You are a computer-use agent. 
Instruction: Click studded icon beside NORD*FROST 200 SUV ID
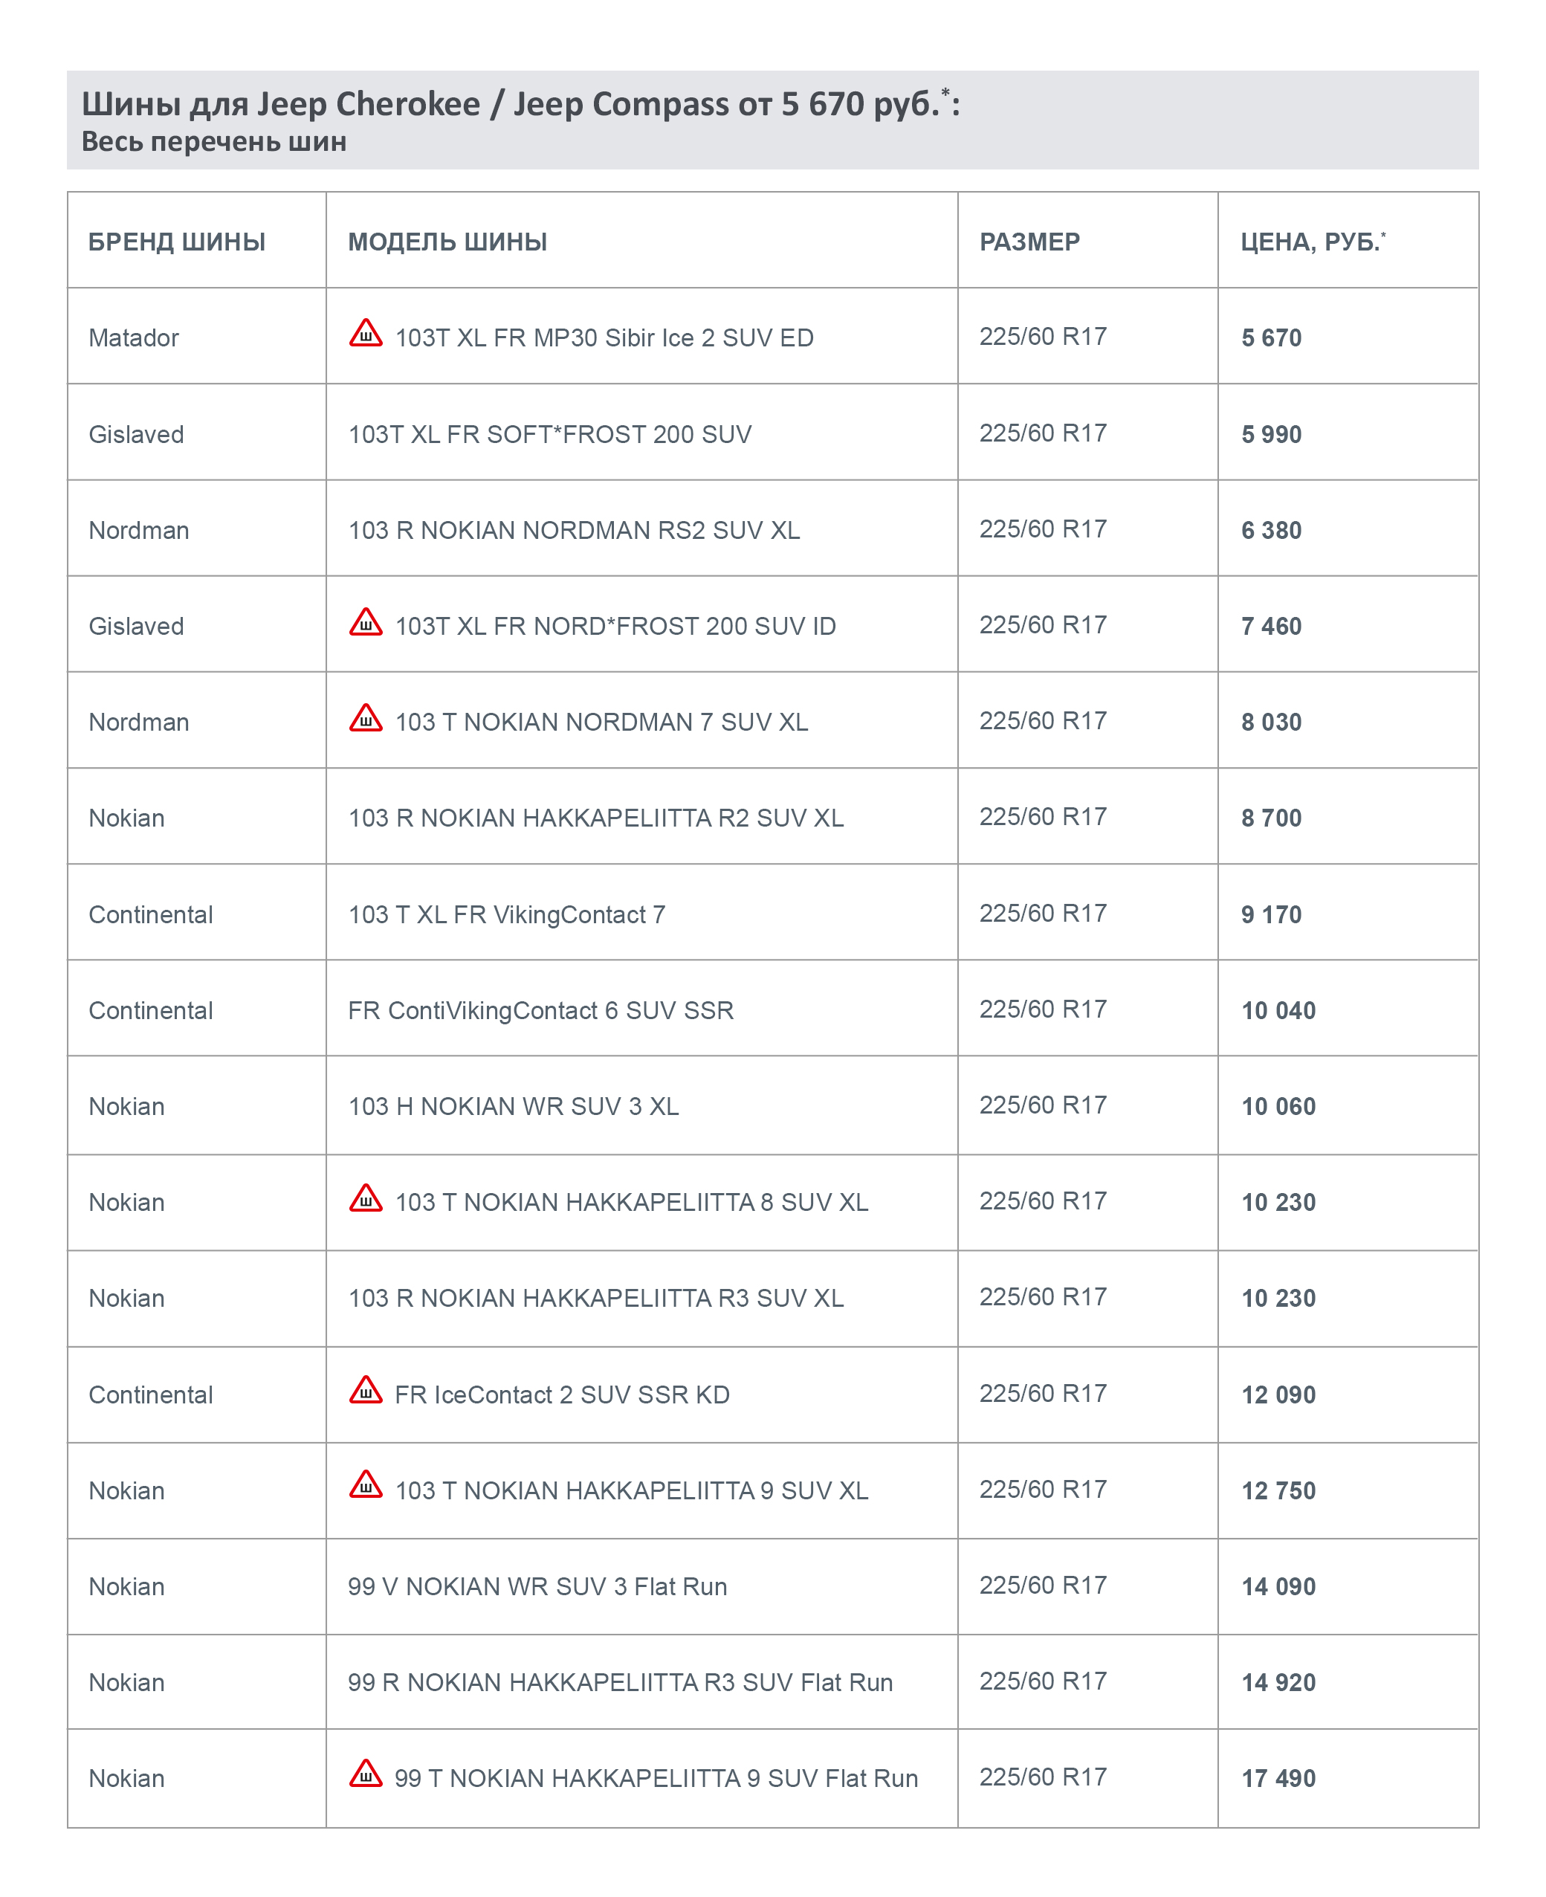(365, 622)
